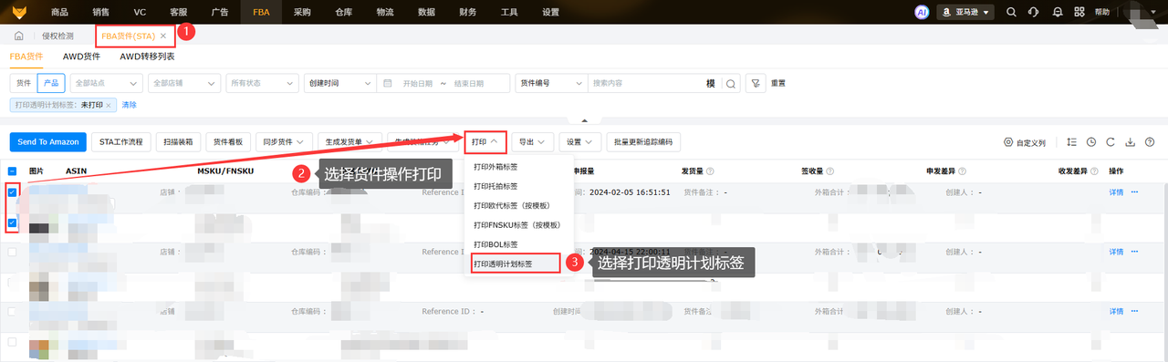Open more actions for 2024-02-05 row
Viewport: 1168px width, 362px height.
[x=1135, y=192]
